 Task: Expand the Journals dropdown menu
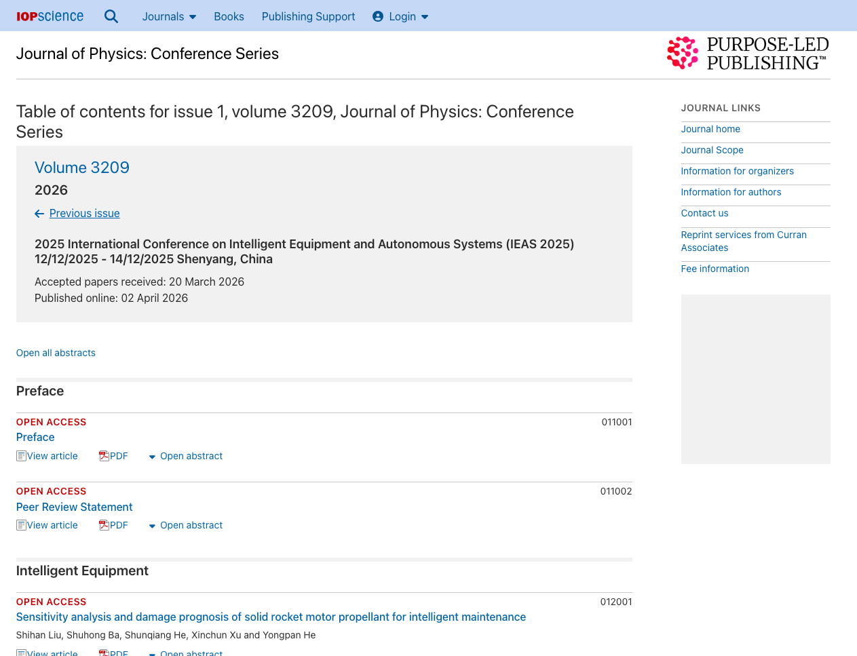[x=169, y=16]
